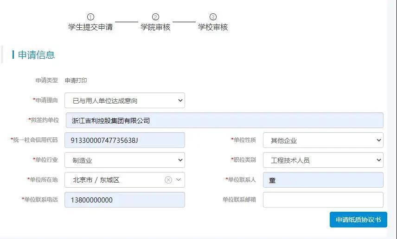This screenshot has height=239, width=397.
Task: Click the step 1 circle icon
Action: coord(90,17)
